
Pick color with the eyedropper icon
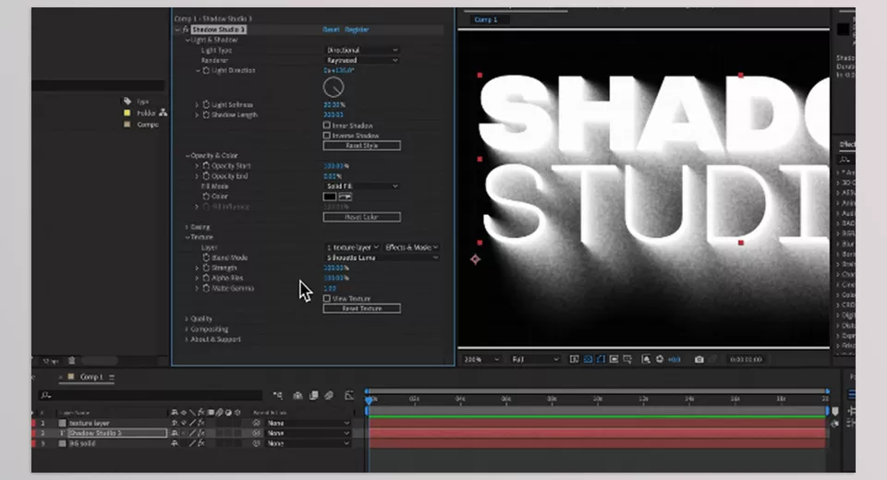[x=345, y=197]
